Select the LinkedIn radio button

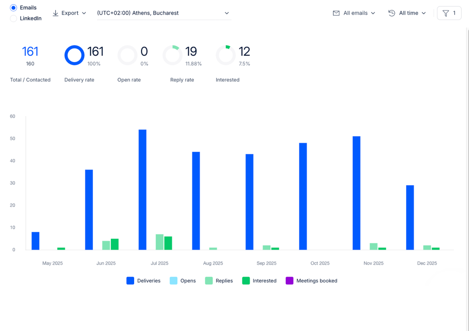(13, 18)
